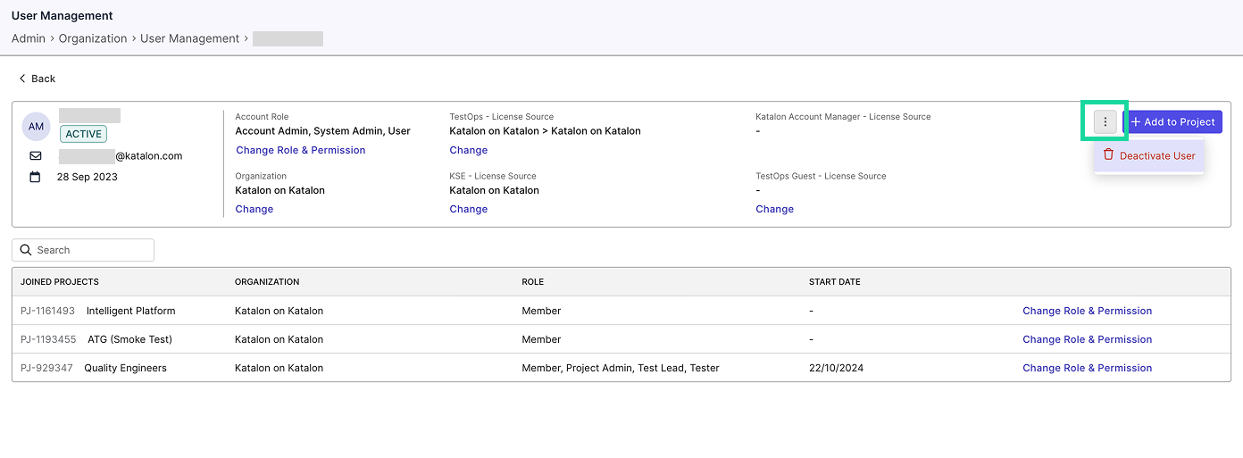This screenshot has height=458, width=1243.
Task: Click the 28 Sep 2023 date
Action: click(88, 177)
